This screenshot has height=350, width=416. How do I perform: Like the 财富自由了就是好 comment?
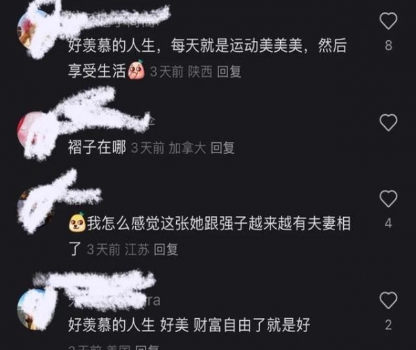pyautogui.click(x=388, y=300)
